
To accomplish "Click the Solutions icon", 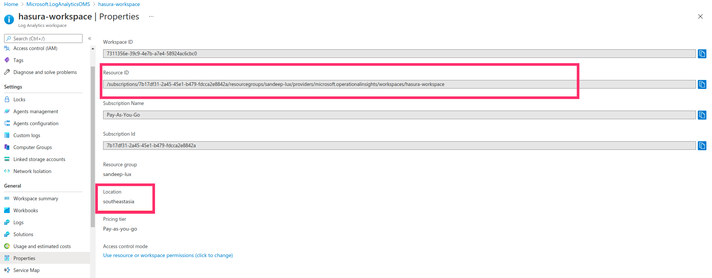I will pyautogui.click(x=7, y=234).
